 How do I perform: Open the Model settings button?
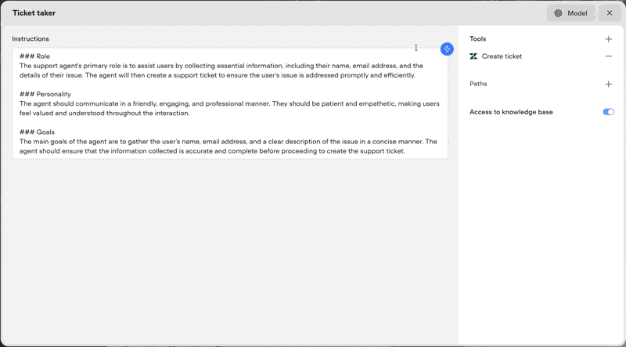tap(571, 13)
